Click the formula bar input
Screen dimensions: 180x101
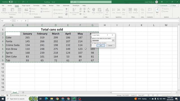[103, 20]
